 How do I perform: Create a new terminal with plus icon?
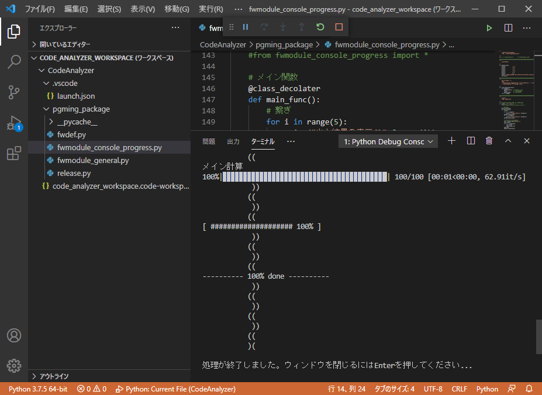pyautogui.click(x=451, y=141)
